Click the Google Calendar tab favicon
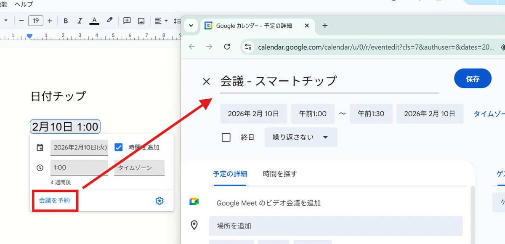Image resolution: width=505 pixels, height=244 pixels. coord(208,26)
